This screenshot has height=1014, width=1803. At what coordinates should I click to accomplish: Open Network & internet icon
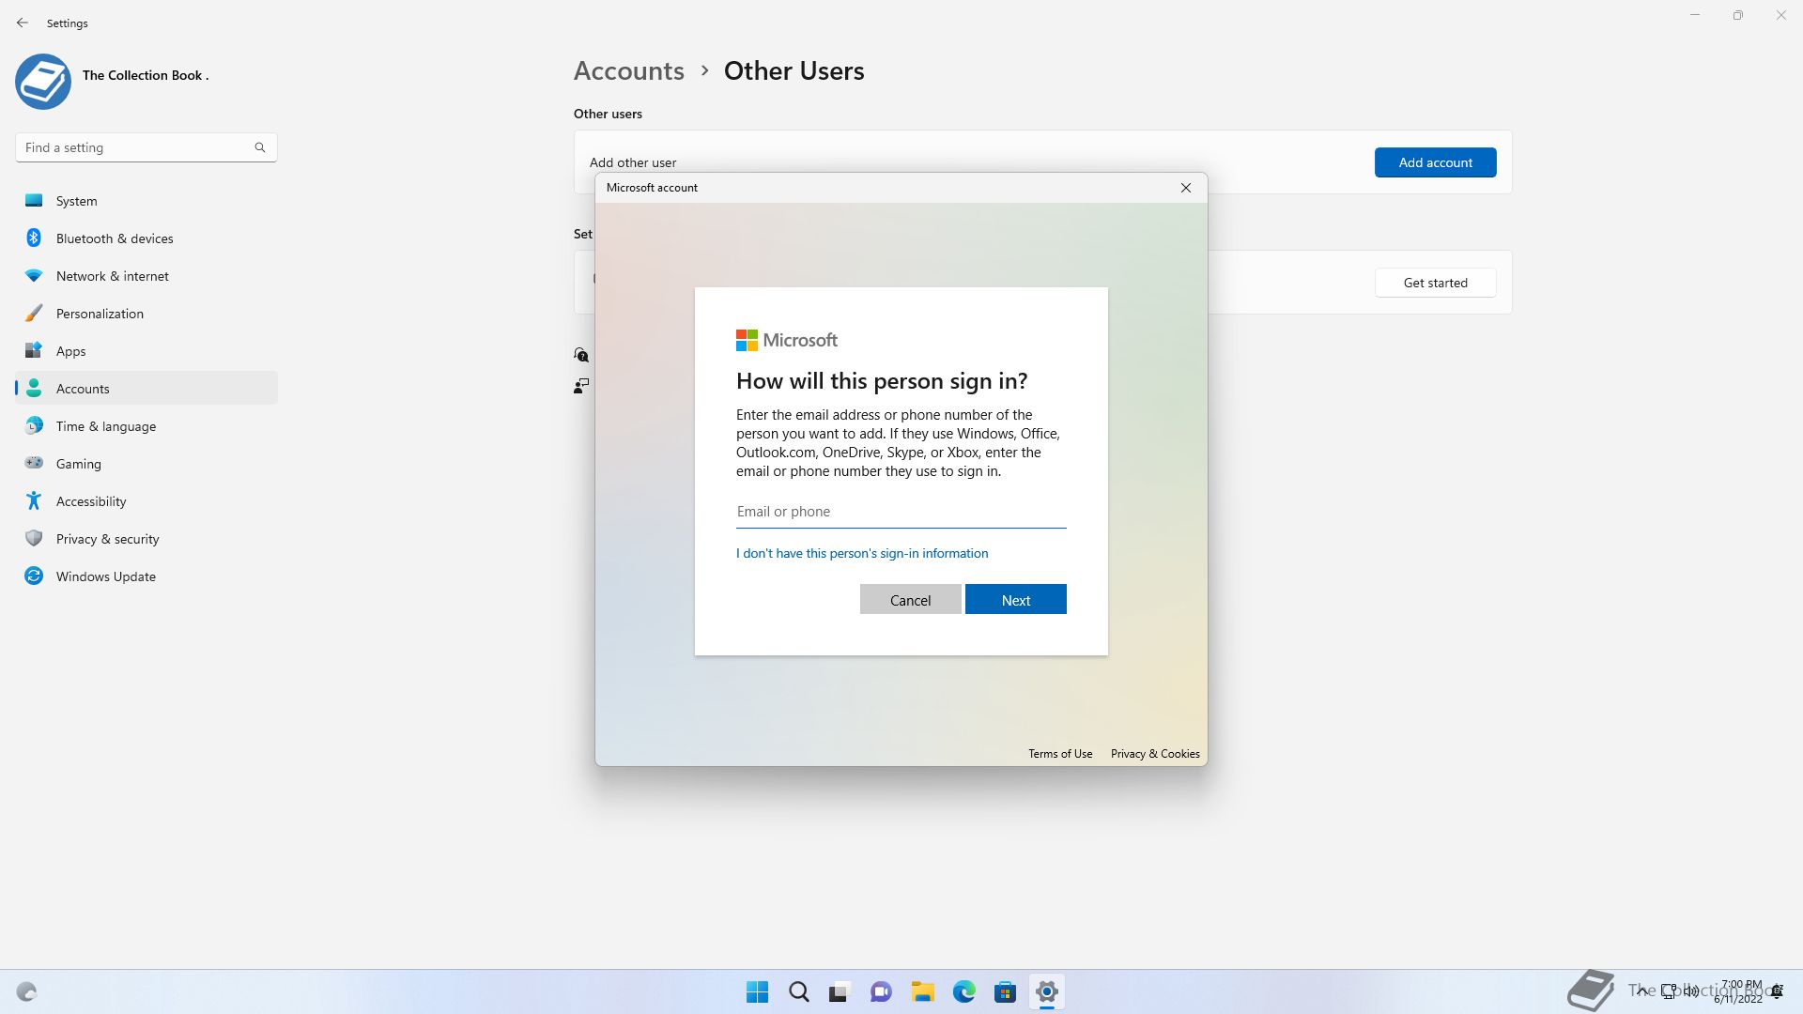[x=34, y=275]
